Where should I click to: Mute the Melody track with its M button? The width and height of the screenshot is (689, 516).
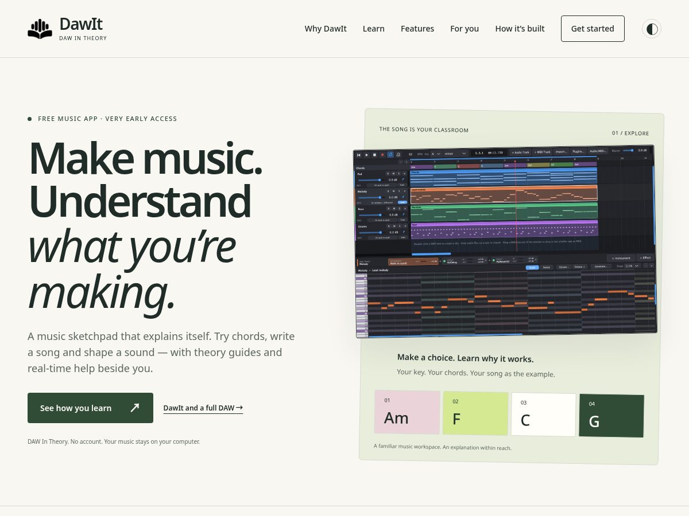[x=394, y=191]
